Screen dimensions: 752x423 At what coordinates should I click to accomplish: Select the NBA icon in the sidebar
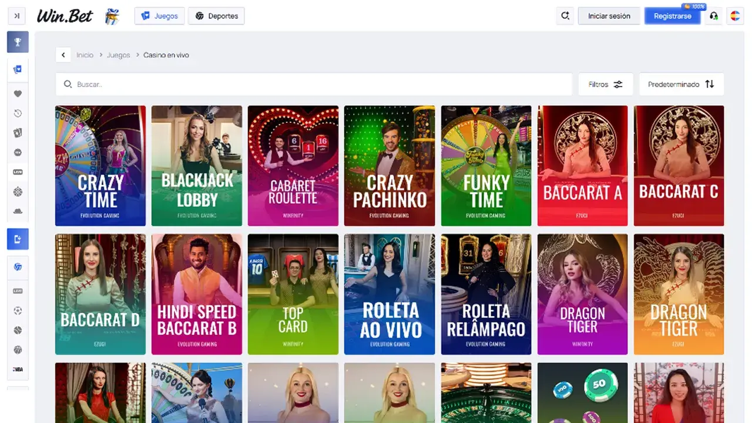[18, 369]
